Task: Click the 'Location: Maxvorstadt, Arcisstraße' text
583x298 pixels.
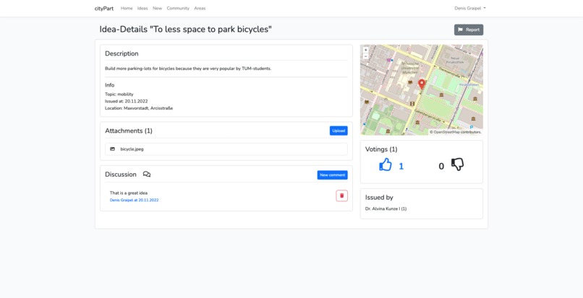Action: (x=139, y=108)
